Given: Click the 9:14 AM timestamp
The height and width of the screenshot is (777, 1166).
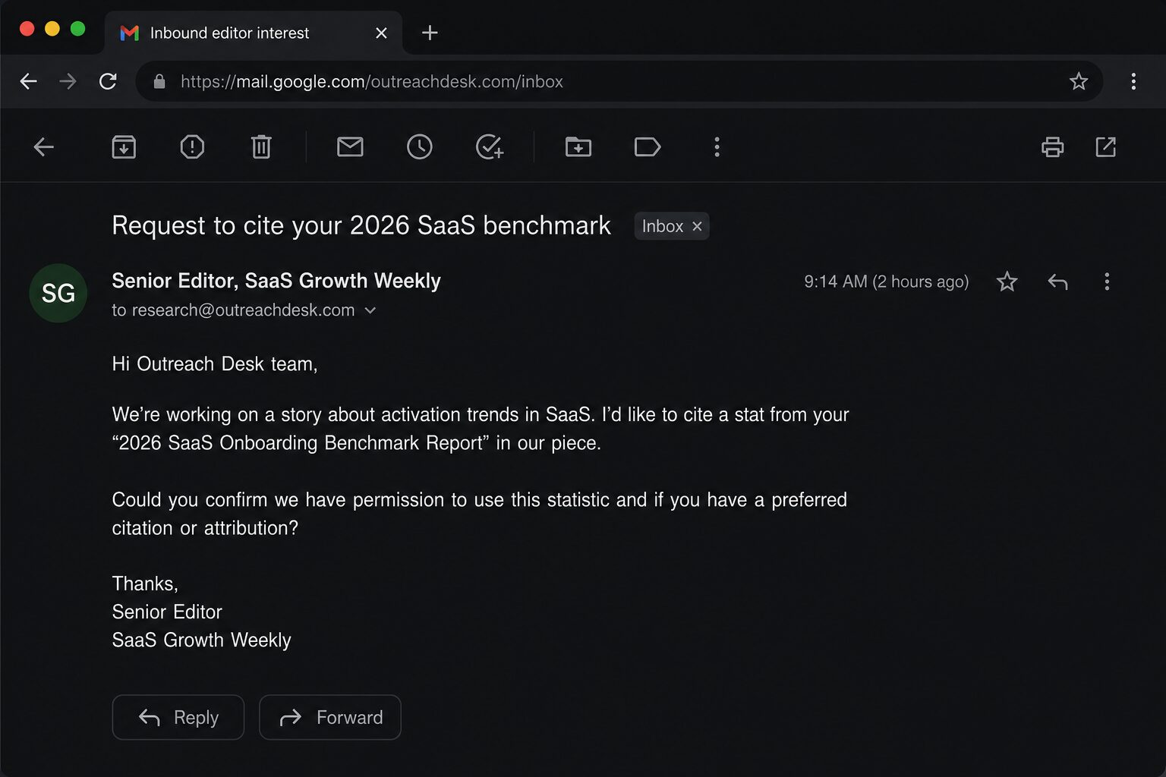Looking at the screenshot, I should pyautogui.click(x=887, y=282).
